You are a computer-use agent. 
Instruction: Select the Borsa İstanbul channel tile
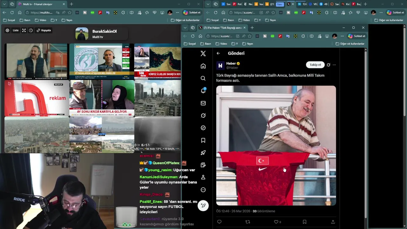(x=101, y=61)
